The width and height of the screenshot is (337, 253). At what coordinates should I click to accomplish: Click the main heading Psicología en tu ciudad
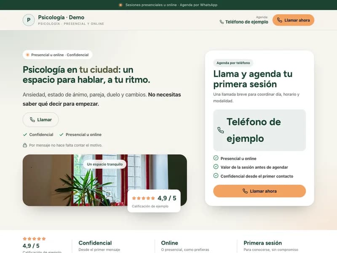coord(86,75)
